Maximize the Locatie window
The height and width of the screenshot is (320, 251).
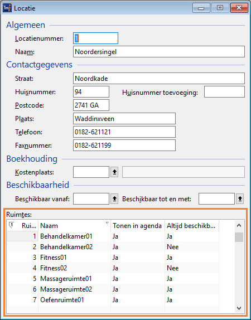(x=220, y=8)
